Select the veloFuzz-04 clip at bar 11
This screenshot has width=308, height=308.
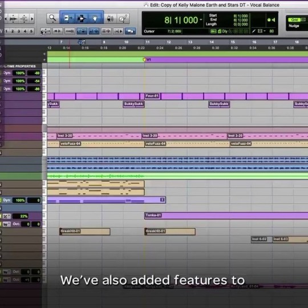click(187, 144)
